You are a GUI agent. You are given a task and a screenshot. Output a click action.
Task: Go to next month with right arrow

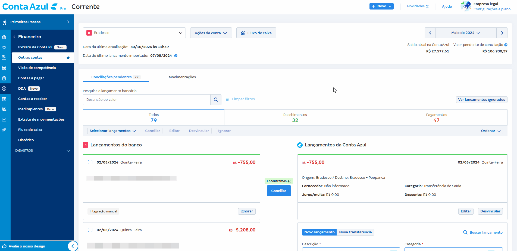click(x=502, y=33)
